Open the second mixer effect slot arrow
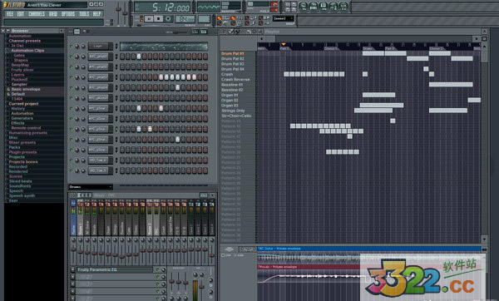This screenshot has height=301, width=499. (x=73, y=277)
